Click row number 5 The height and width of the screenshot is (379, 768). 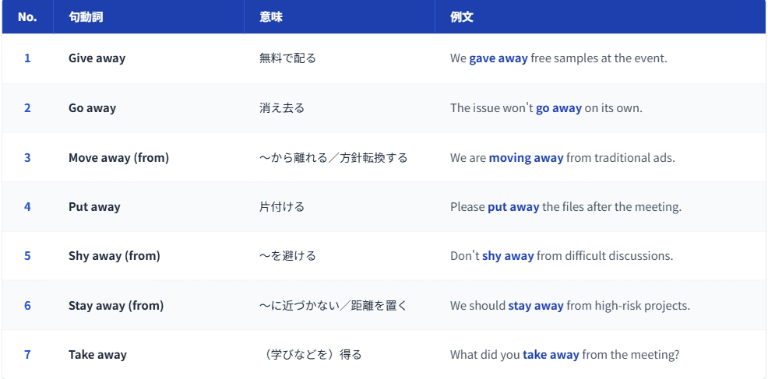pyautogui.click(x=27, y=256)
